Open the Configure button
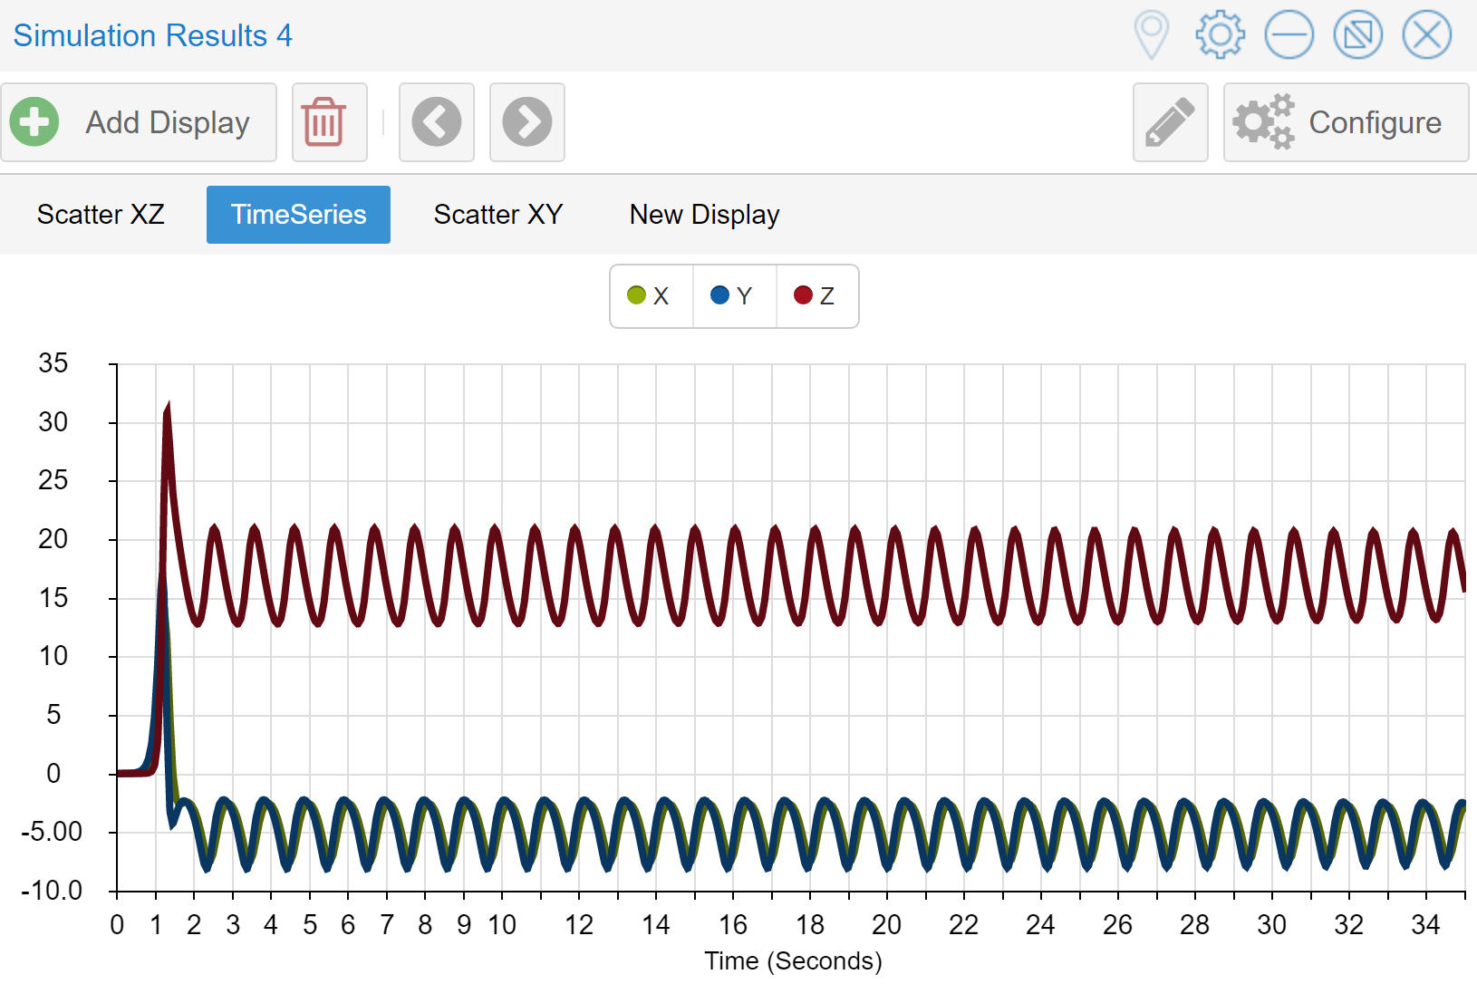The height and width of the screenshot is (984, 1477). coord(1346,122)
